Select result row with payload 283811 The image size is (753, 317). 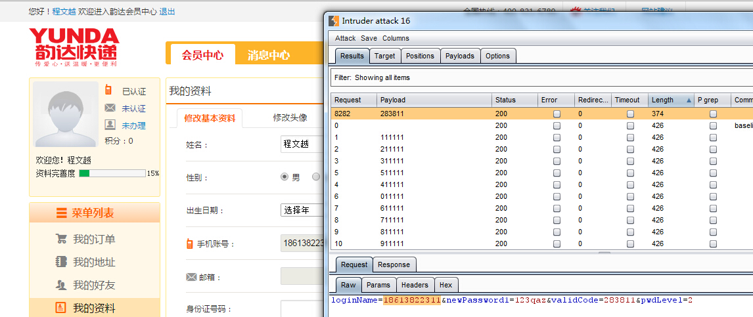click(541, 114)
